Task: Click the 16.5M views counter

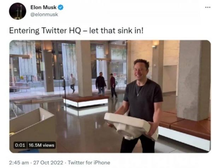Action: tap(41, 145)
